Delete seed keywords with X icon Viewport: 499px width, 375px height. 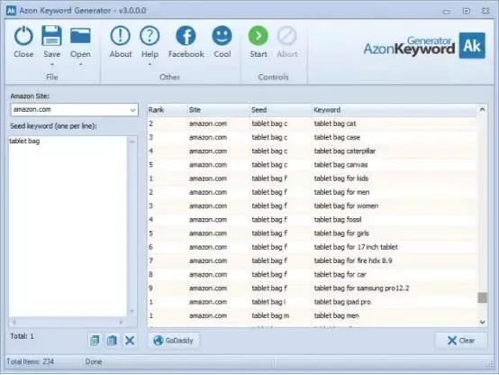click(130, 340)
